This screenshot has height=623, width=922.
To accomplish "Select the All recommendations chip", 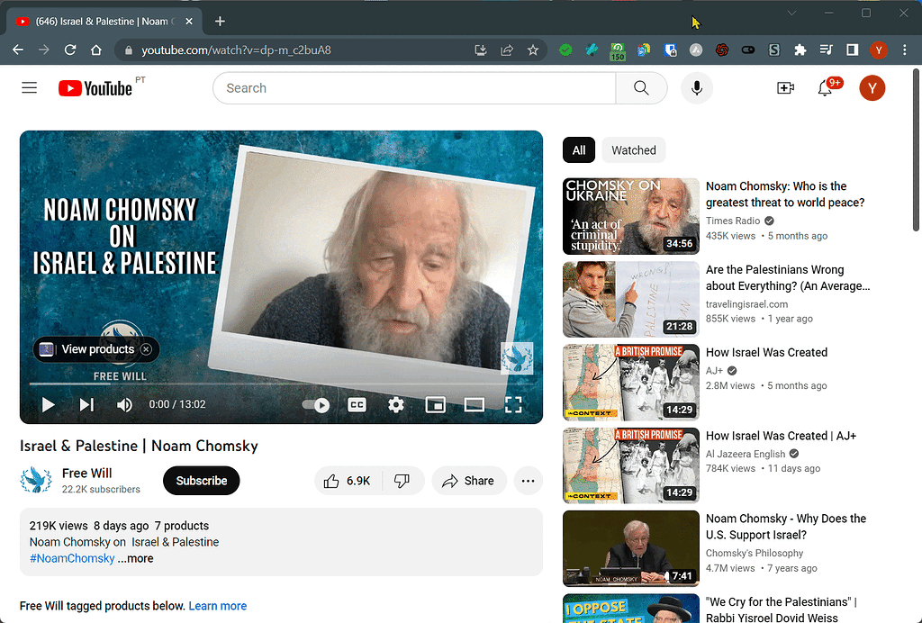I will pos(579,149).
